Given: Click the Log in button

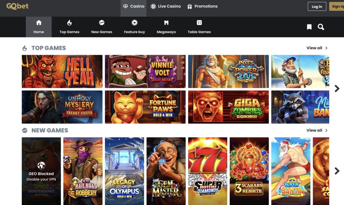Looking at the screenshot, I should coord(317,7).
